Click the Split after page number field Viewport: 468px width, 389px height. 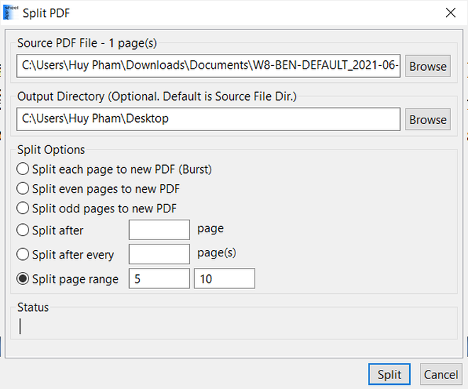(x=159, y=230)
